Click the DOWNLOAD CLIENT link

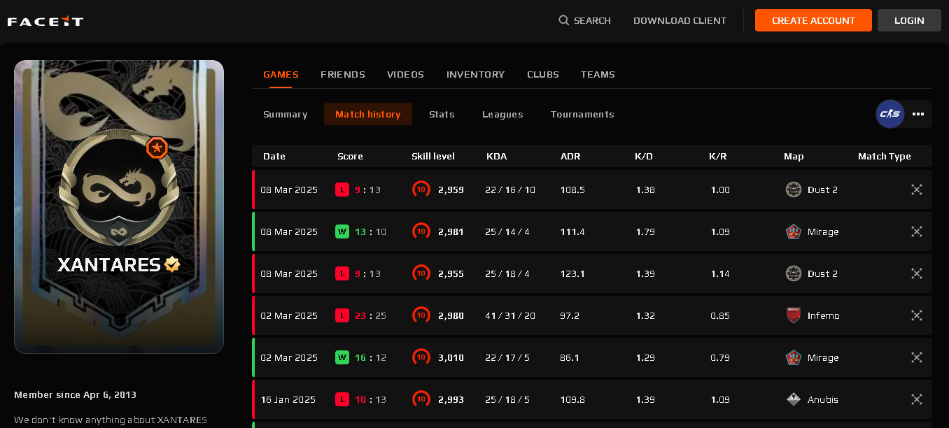click(x=680, y=20)
